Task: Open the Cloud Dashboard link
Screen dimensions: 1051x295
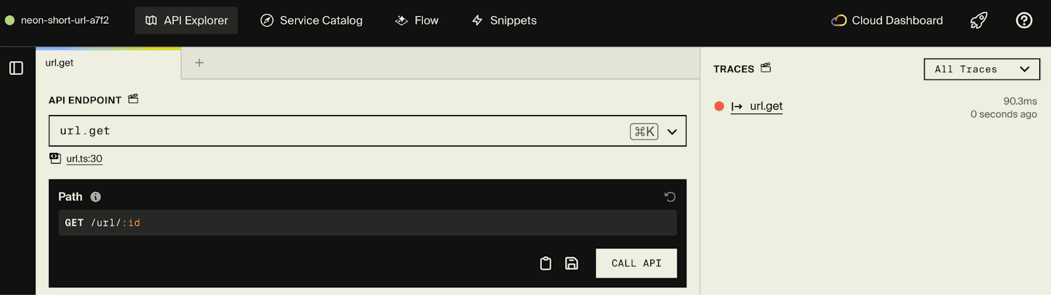Action: tap(887, 20)
